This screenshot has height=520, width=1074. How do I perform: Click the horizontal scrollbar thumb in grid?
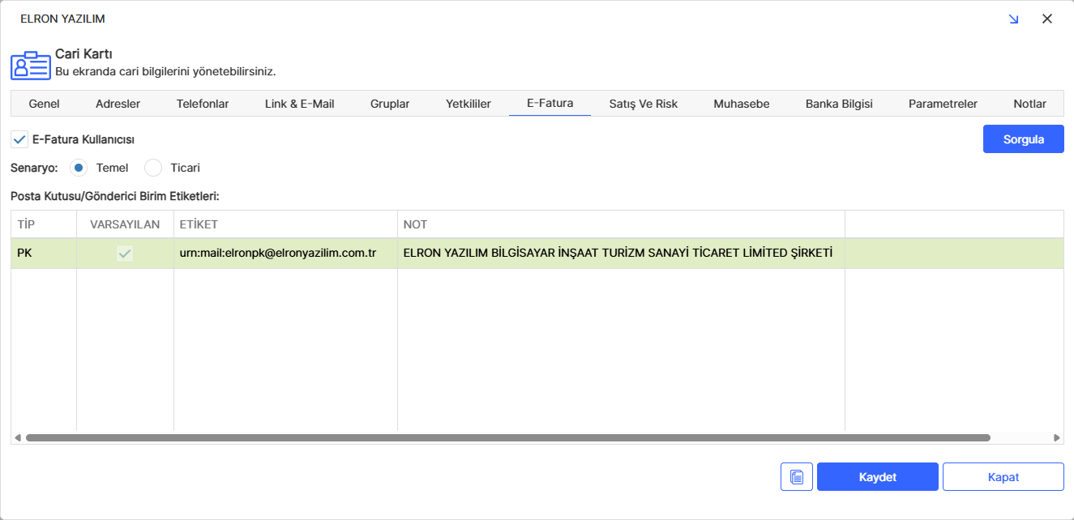click(x=507, y=437)
